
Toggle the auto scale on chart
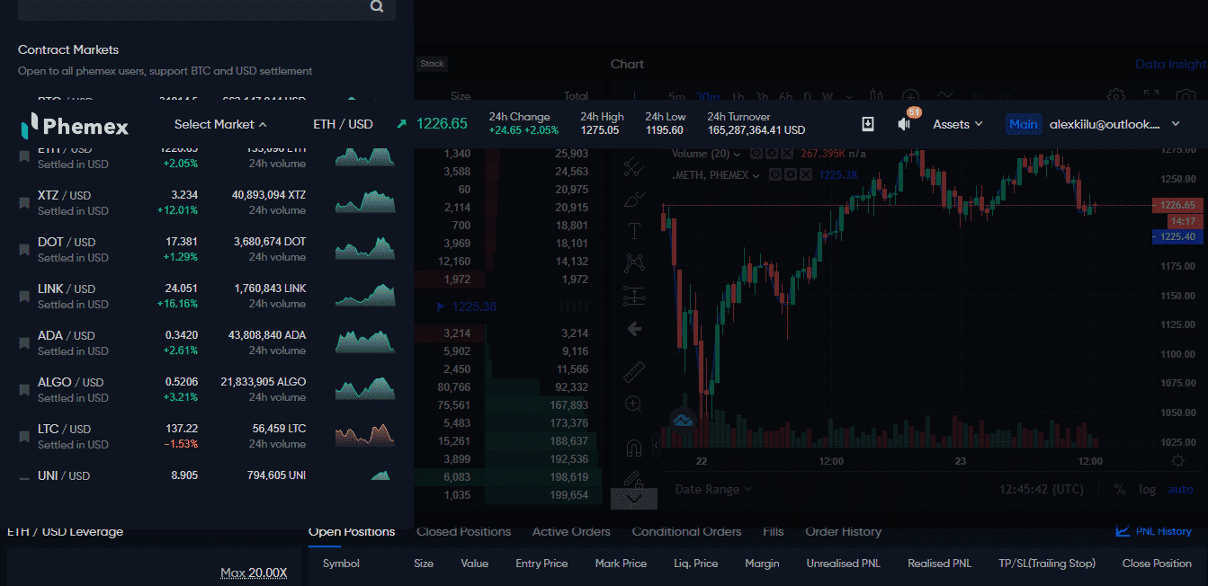[x=1180, y=490]
